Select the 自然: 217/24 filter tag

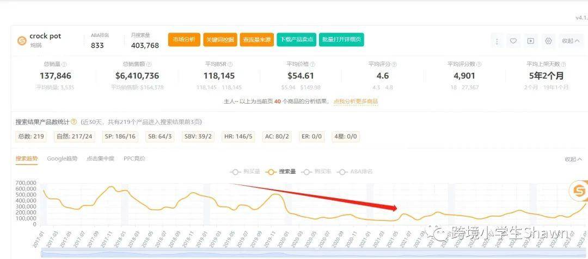point(74,136)
